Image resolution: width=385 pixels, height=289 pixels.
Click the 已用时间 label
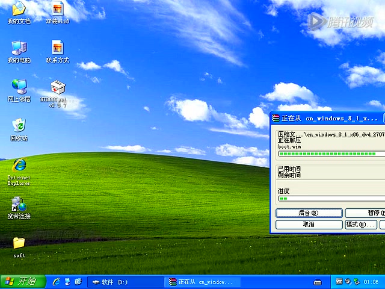tap(289, 169)
